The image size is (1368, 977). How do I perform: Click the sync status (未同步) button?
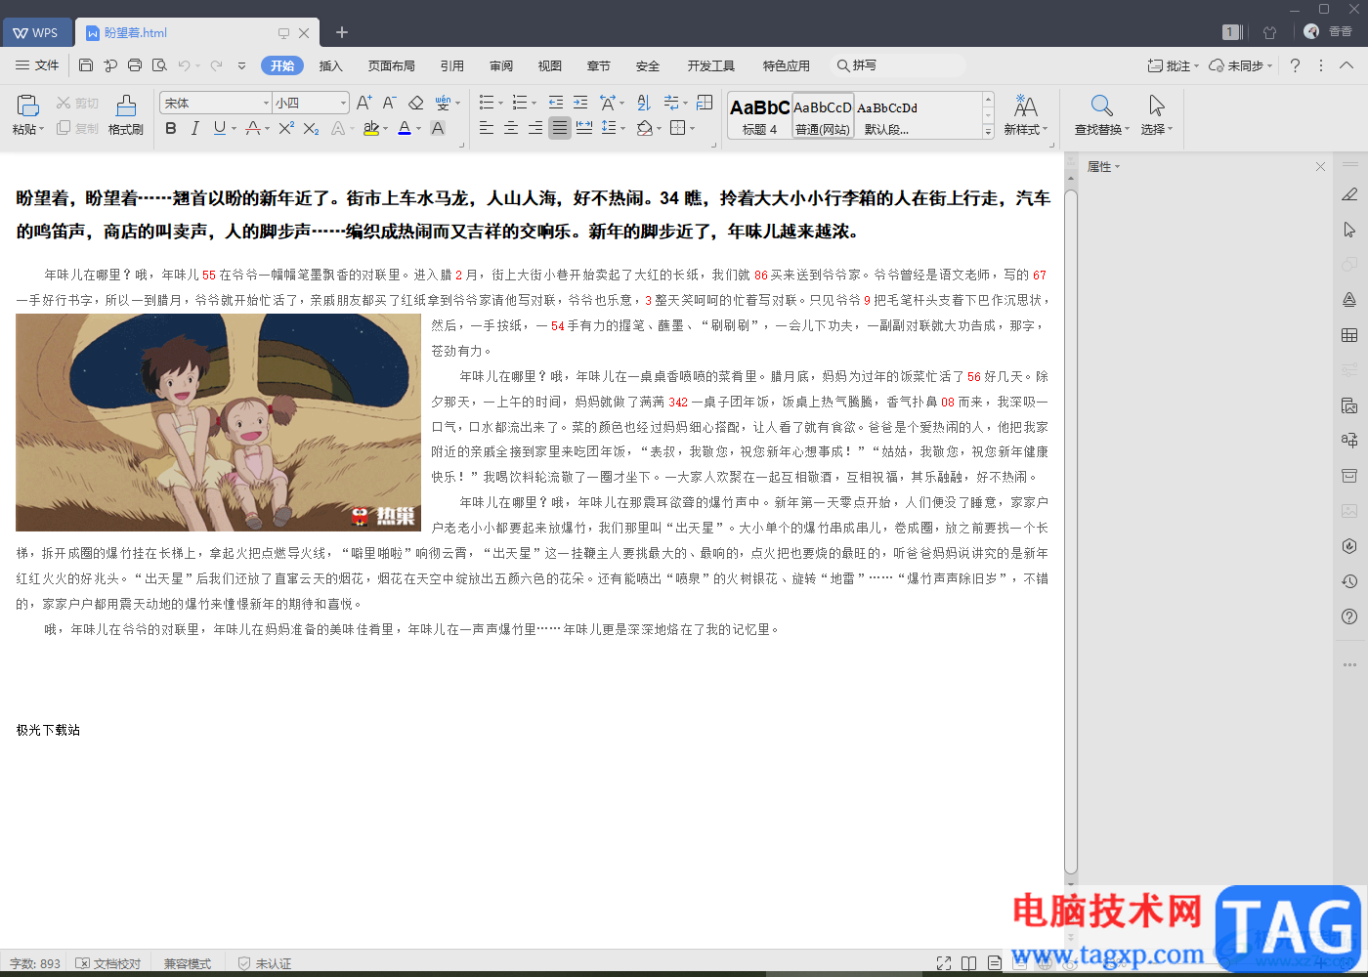pos(1241,65)
